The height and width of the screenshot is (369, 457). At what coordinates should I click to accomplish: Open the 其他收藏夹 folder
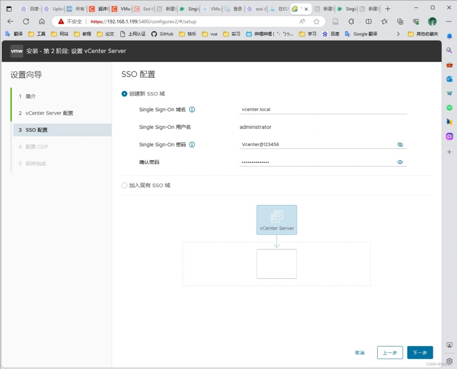click(423, 34)
